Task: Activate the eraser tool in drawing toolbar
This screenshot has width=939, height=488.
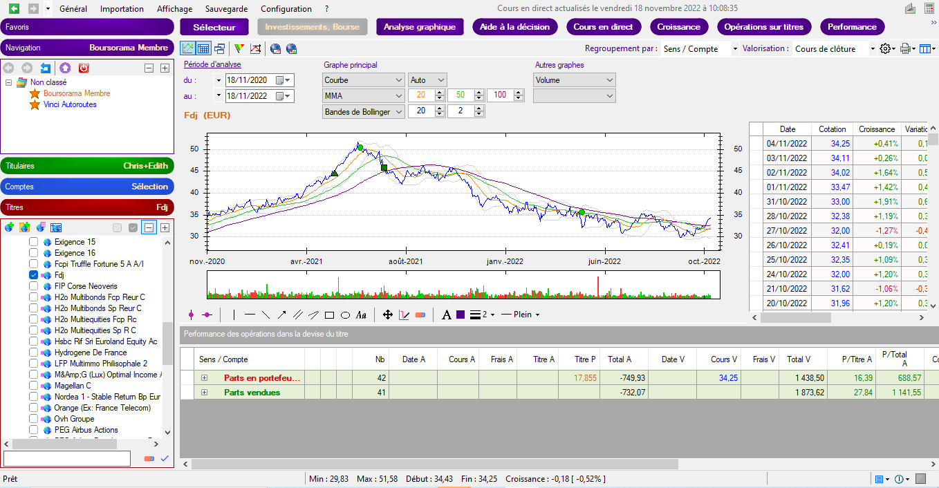Action: [420, 315]
